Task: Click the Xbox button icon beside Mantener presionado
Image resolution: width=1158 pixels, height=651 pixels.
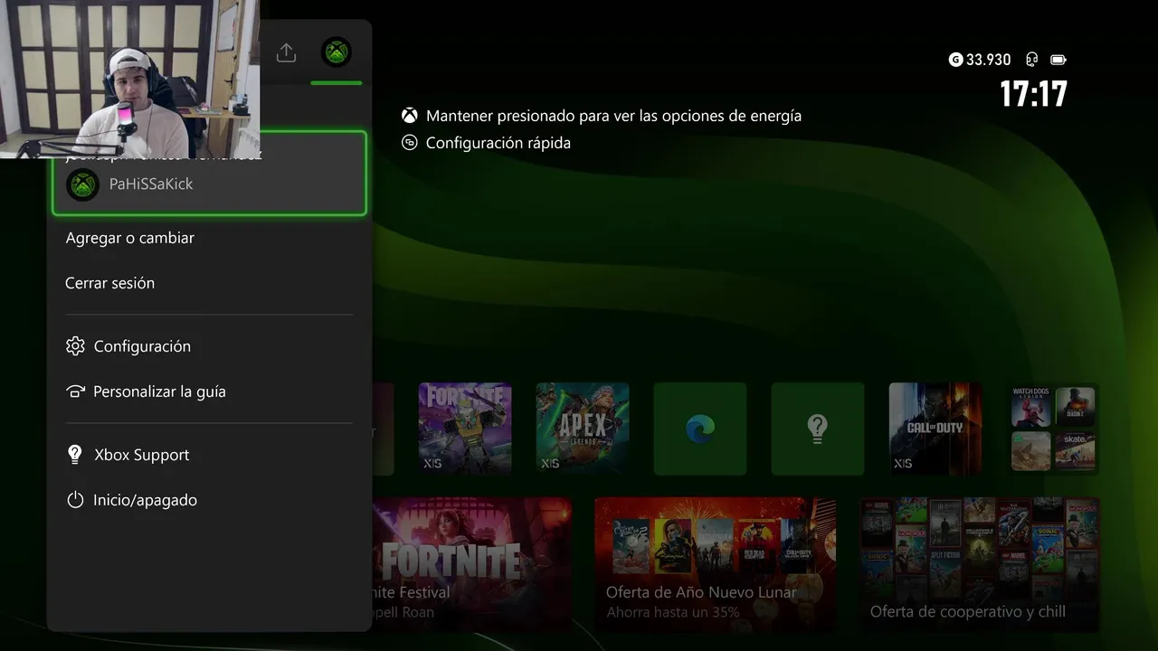Action: (410, 116)
